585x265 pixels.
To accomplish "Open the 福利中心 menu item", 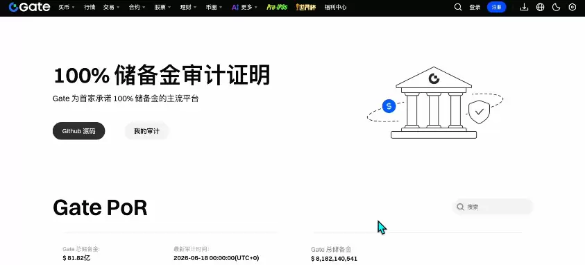I will [x=335, y=7].
